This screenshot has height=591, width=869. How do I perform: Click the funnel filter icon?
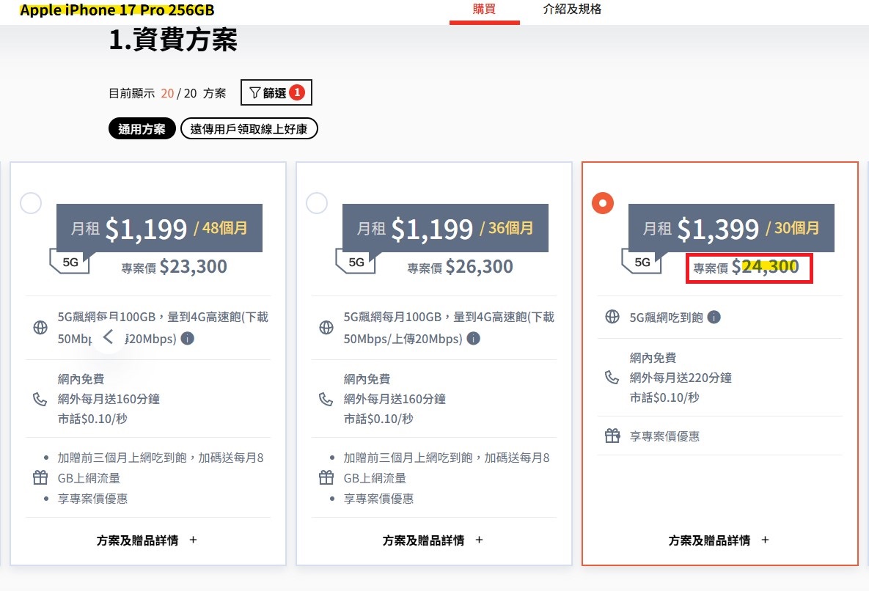[254, 92]
